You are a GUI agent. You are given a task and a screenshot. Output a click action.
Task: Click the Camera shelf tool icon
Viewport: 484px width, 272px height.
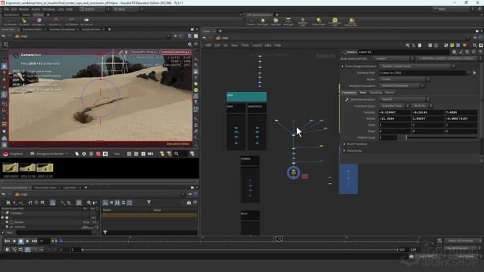[x=251, y=21]
